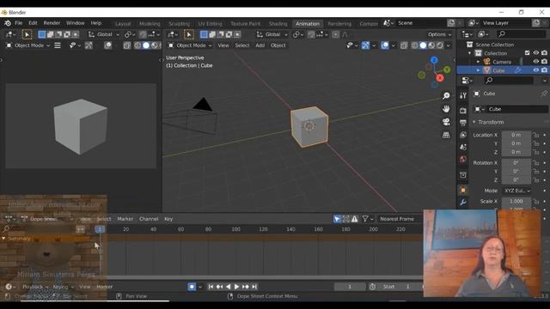
Task: Open the viewport Object menu
Action: 278,45
